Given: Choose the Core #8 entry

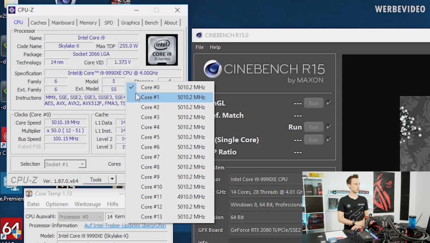Looking at the screenshot, I should pyautogui.click(x=170, y=167).
